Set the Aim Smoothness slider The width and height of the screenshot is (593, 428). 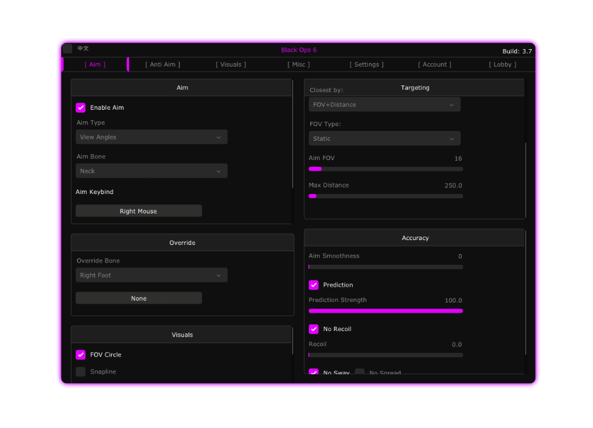point(385,267)
